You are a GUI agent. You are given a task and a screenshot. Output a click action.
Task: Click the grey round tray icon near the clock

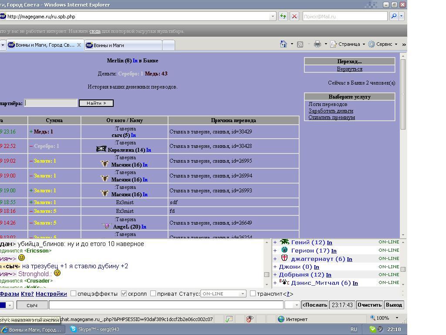[x=380, y=329]
